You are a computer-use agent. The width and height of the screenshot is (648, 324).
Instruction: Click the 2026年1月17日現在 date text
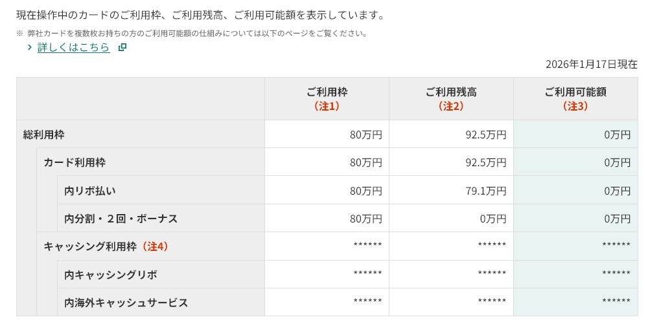(591, 64)
